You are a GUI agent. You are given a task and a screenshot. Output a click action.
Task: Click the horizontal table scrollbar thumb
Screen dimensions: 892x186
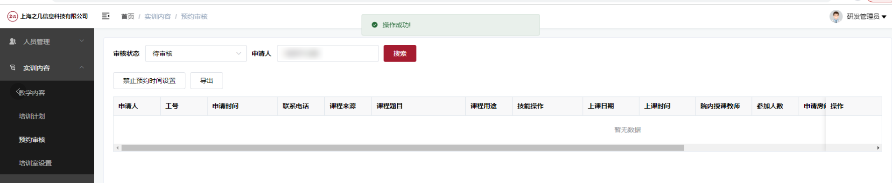click(402, 148)
